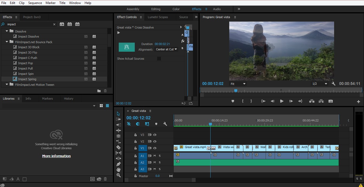The height and width of the screenshot is (187, 364).
Task: Collapse the Dissolve effects folder
Action: [x=7, y=31]
